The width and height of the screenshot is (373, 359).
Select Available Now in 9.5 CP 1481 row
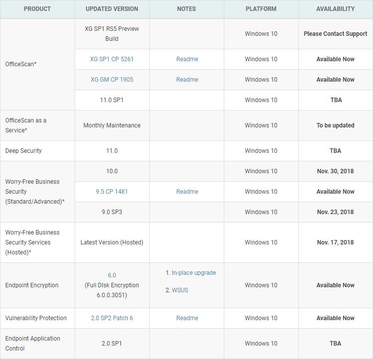click(x=335, y=192)
